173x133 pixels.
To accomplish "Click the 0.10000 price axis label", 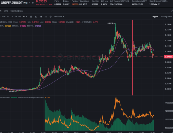I will pyautogui.click(x=168, y=51).
